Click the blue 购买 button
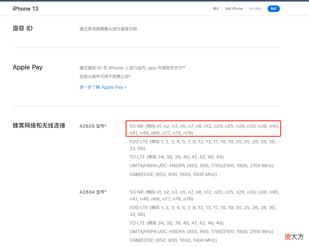 273,8
